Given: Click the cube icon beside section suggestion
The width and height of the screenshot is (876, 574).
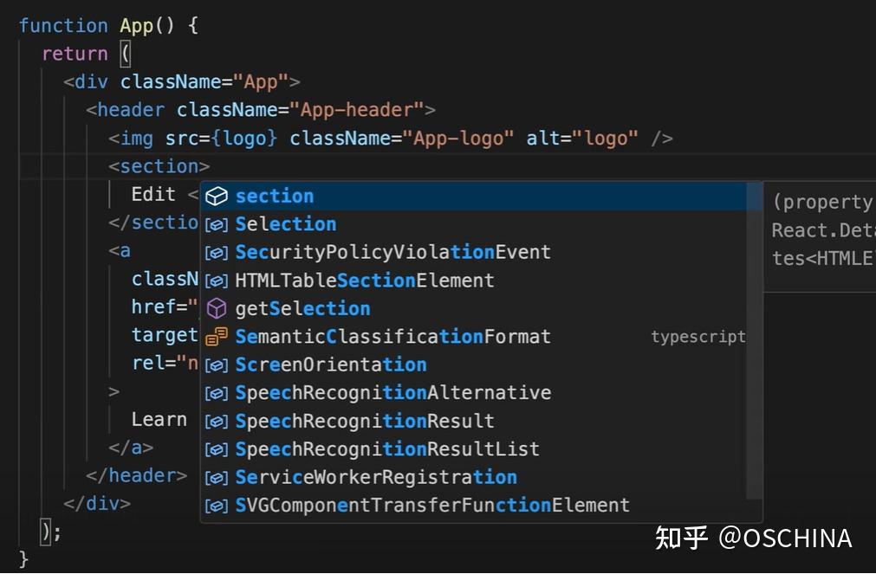Looking at the screenshot, I should (x=216, y=197).
